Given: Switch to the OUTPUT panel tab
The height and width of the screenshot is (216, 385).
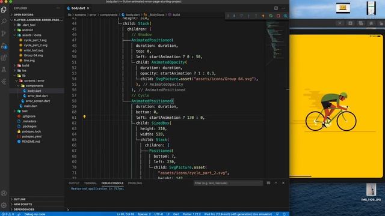Looking at the screenshot, I should (74, 183).
